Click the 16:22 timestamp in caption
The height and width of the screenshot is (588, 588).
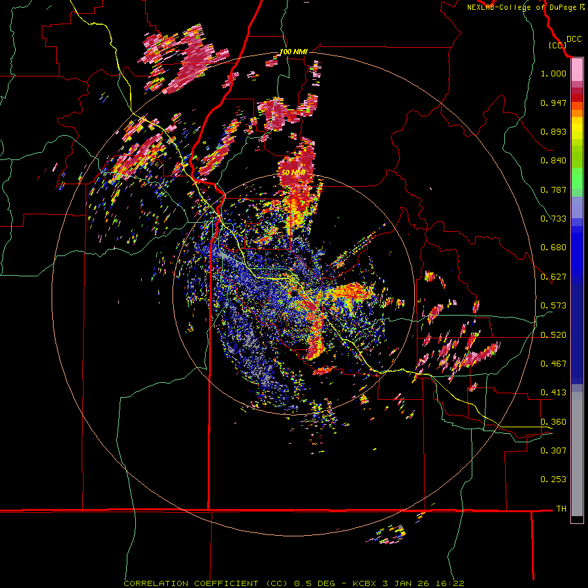(449, 583)
